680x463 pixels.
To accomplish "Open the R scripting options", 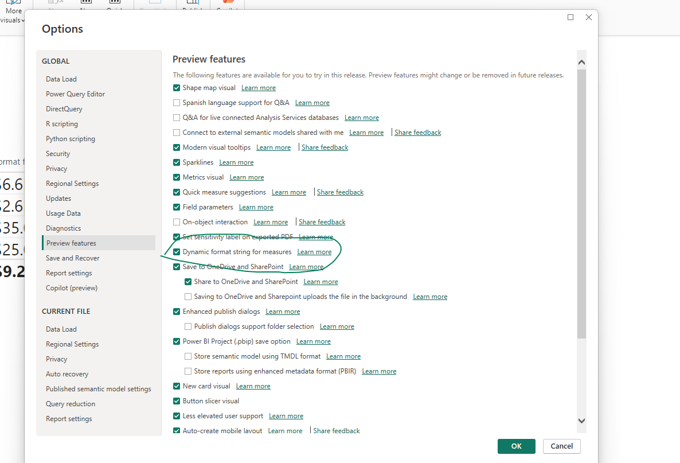I will pos(62,124).
